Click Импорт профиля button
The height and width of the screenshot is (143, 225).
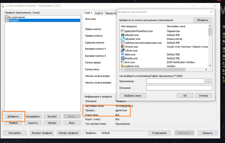coord(68,133)
